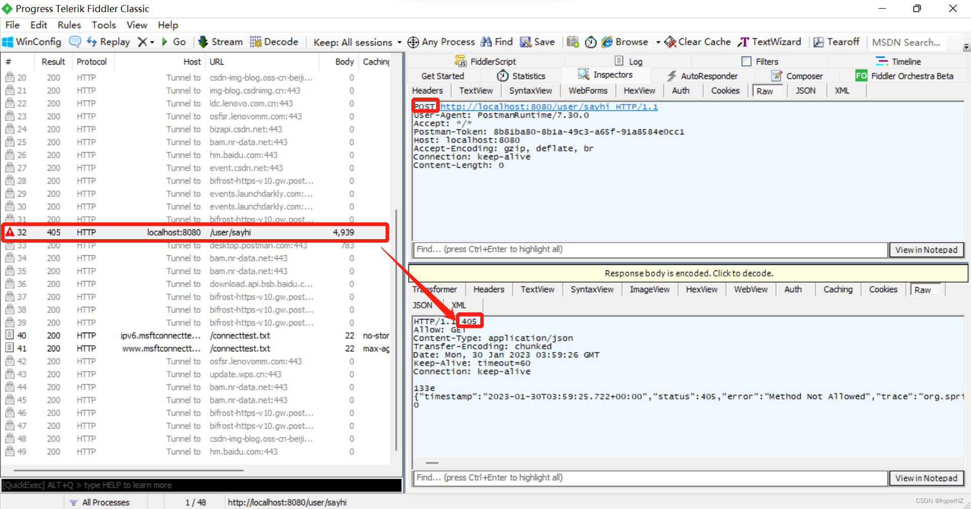Open Fiddler Orchestra Beta tab

[x=905, y=76]
